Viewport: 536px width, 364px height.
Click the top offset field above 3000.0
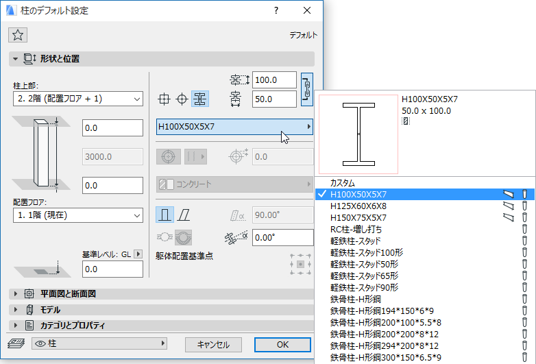click(x=112, y=128)
